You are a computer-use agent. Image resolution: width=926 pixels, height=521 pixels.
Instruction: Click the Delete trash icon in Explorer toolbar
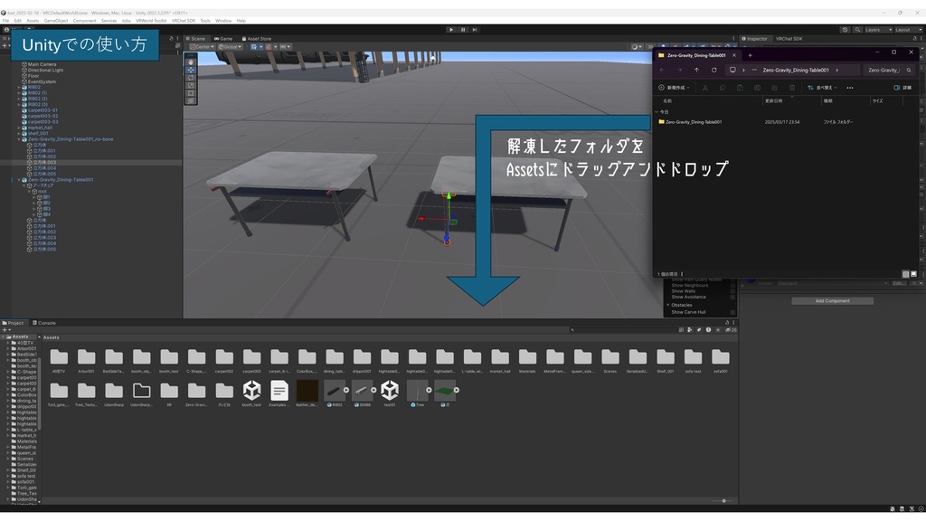tap(791, 88)
